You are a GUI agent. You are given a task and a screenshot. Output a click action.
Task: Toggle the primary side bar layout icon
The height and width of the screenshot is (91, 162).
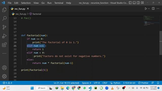130,3
